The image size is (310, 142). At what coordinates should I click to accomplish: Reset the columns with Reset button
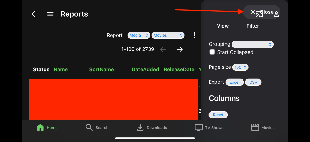pos(218,115)
